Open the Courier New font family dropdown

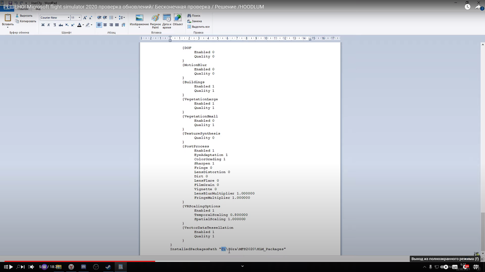click(x=68, y=18)
